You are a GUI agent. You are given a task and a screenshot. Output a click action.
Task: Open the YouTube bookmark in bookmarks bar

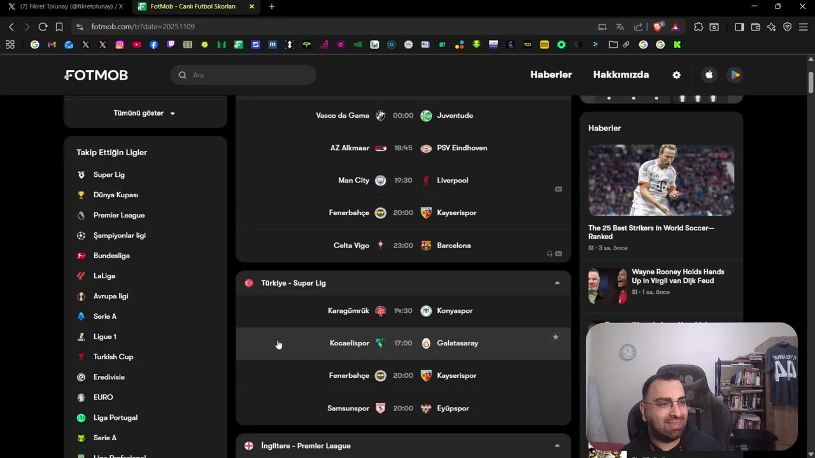(137, 45)
